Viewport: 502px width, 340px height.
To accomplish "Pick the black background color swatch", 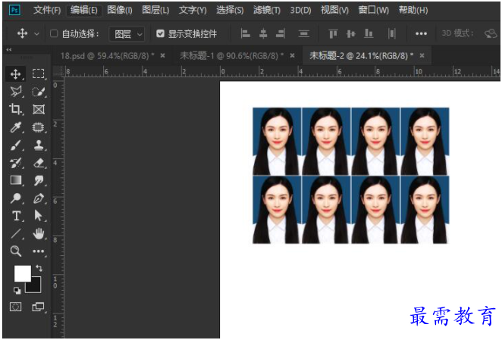I will coord(36,287).
